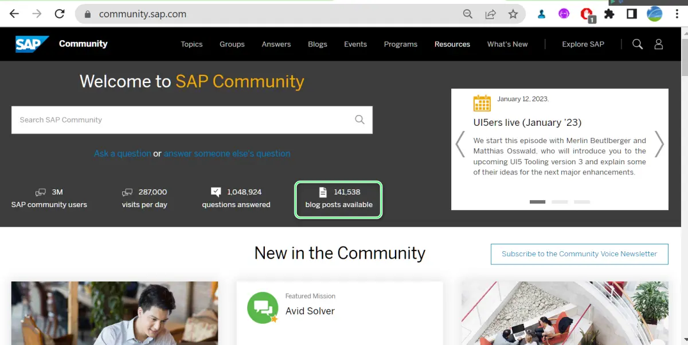The height and width of the screenshot is (345, 688).
Task: Click the 141,538 blog posts available stat
Action: click(339, 199)
